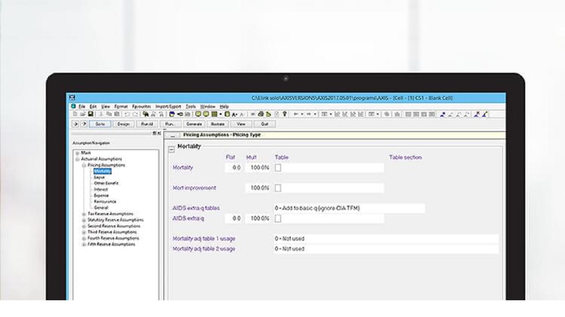Select Reinsurance in the assumption tree
Image resolution: width=565 pixels, height=317 pixels.
coord(105,202)
